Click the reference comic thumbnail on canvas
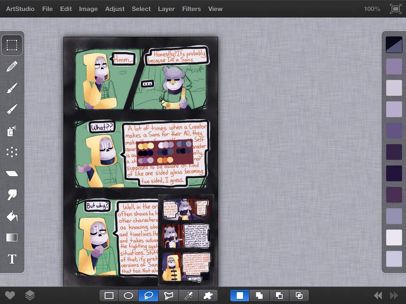The image size is (406, 304). (186, 239)
